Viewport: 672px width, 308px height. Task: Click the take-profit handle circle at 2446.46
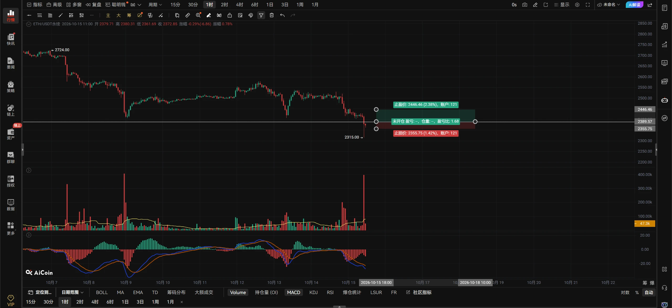coord(376,109)
